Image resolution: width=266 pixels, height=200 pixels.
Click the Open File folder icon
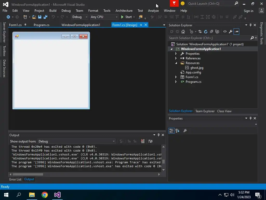[34, 17]
